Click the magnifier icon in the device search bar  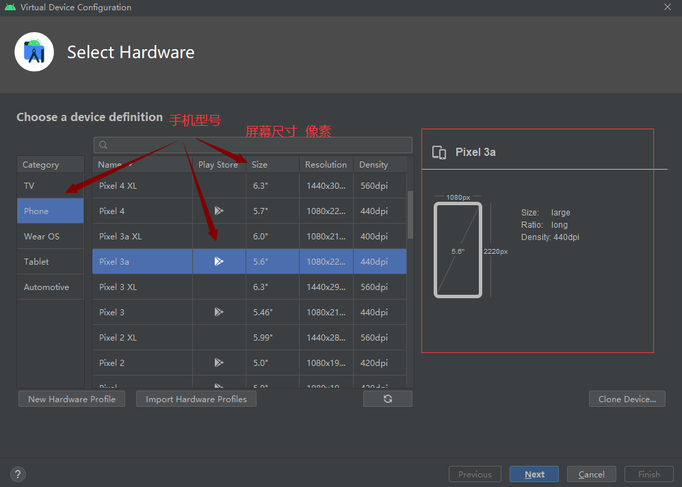click(103, 144)
